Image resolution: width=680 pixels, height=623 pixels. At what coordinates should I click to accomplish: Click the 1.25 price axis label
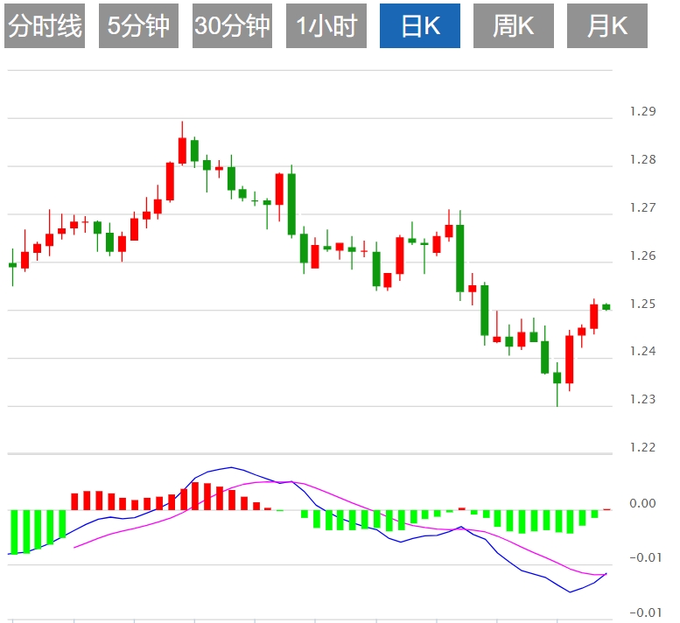(642, 304)
